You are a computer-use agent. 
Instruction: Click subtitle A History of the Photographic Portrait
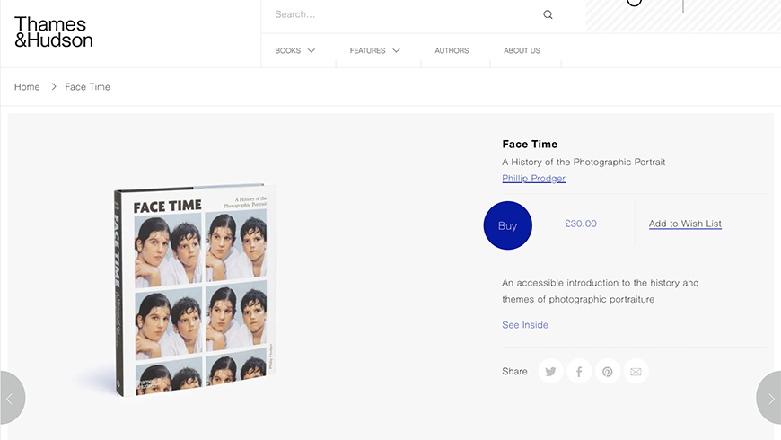[x=584, y=162]
